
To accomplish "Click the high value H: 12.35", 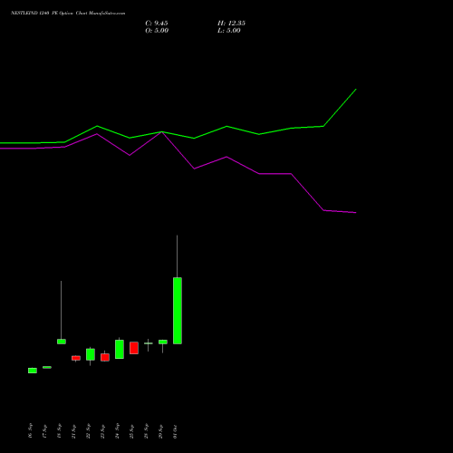I will pos(231,24).
